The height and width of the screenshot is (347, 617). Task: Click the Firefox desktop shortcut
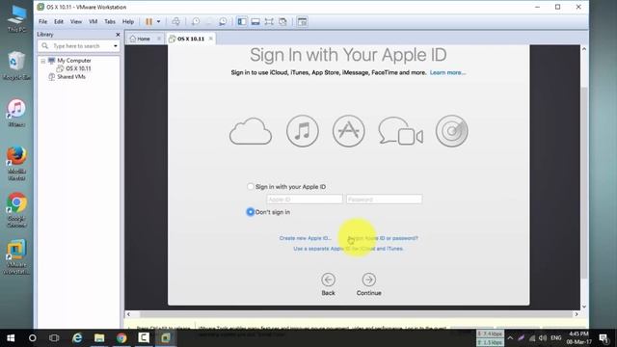(x=17, y=163)
